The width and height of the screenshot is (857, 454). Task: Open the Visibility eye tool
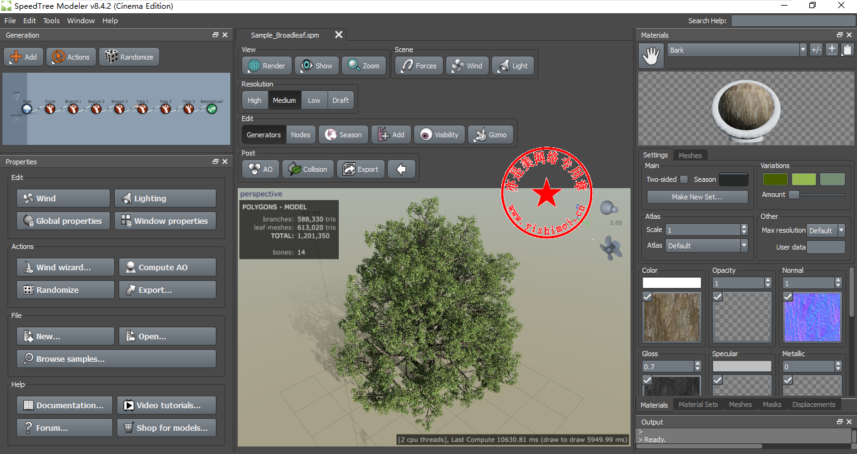click(439, 135)
